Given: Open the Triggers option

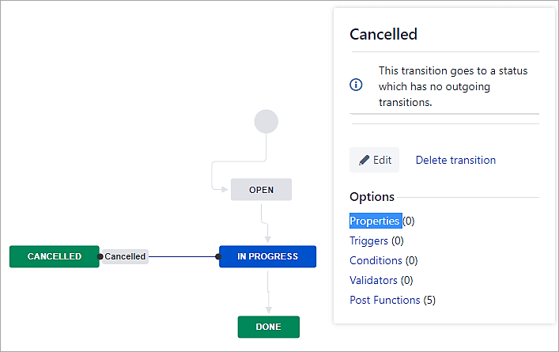Looking at the screenshot, I should [368, 240].
